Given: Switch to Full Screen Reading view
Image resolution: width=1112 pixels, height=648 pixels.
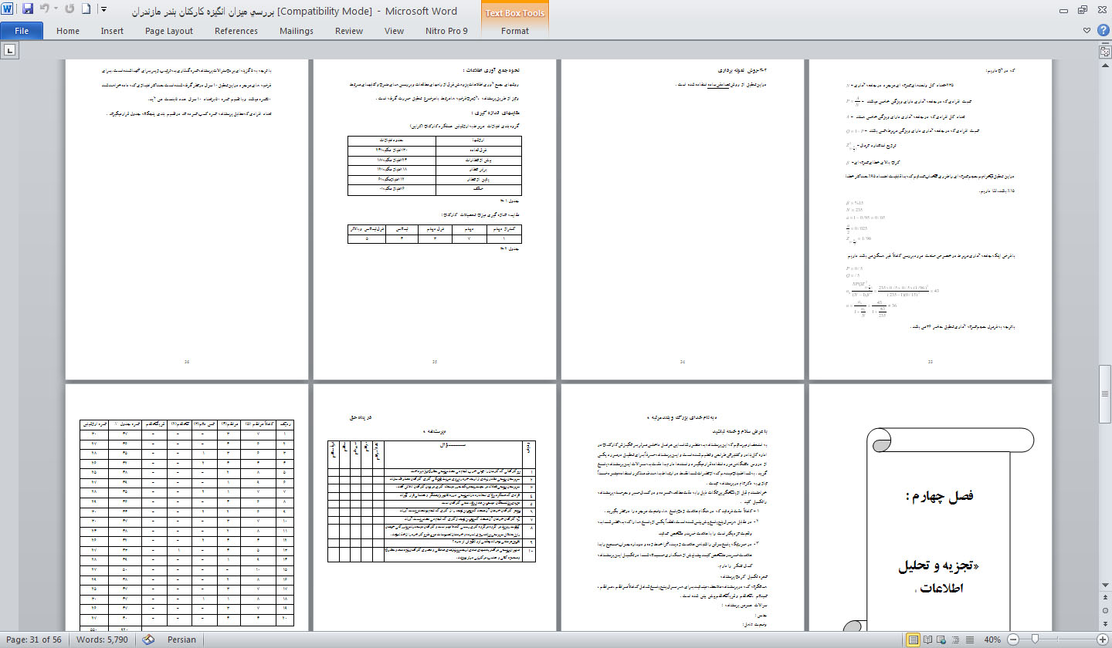Looking at the screenshot, I should point(929,640).
